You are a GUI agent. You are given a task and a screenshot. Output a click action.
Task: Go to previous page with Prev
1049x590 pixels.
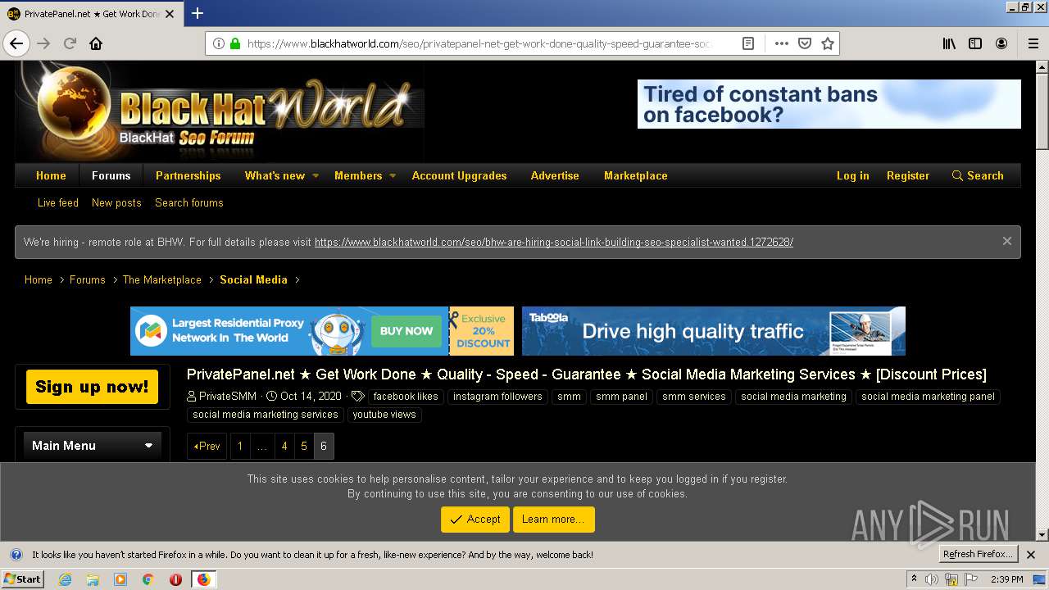coord(207,446)
